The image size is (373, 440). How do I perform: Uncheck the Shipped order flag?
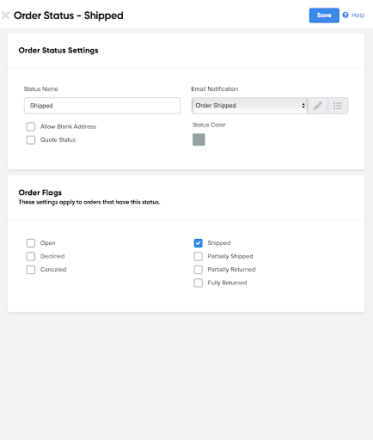199,243
